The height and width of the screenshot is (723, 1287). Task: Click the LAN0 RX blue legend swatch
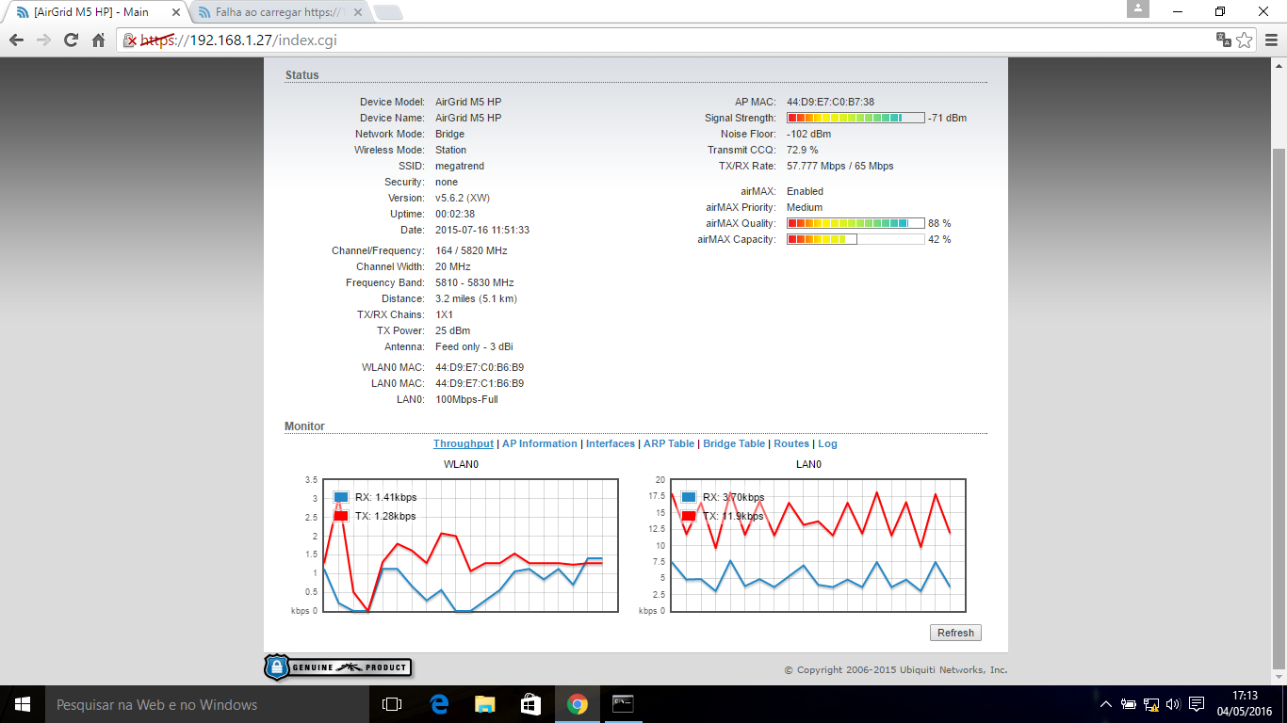click(x=689, y=497)
